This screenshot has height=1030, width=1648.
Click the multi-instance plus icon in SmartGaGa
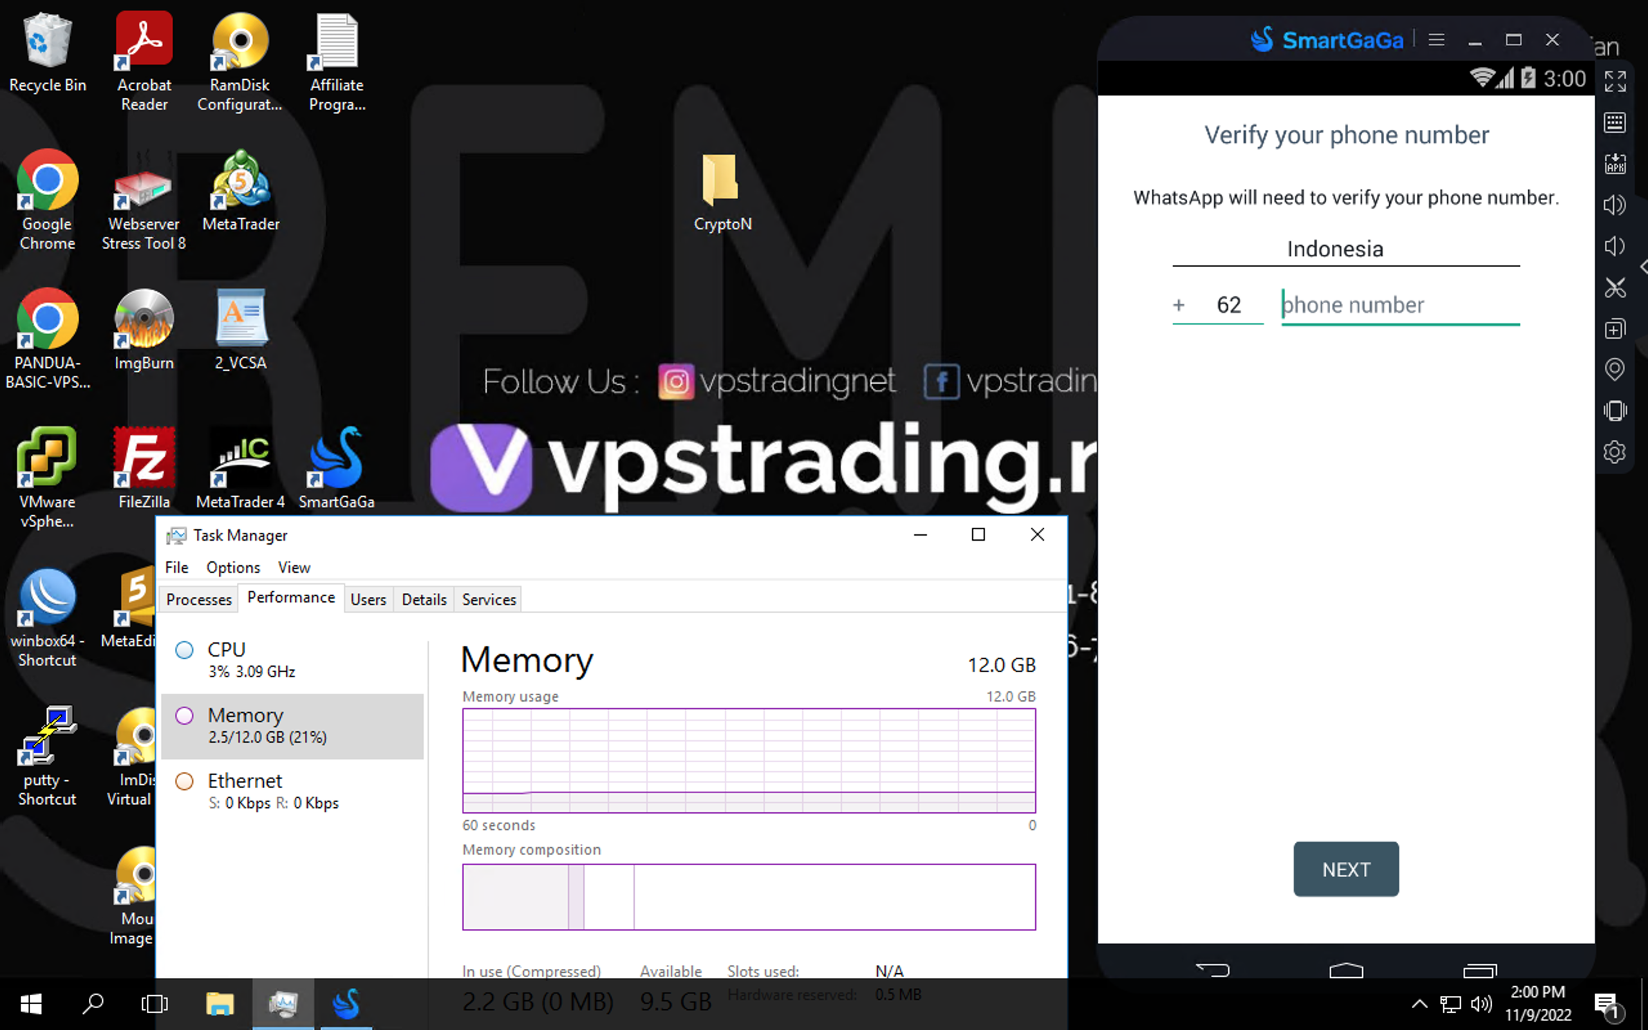coord(1615,329)
